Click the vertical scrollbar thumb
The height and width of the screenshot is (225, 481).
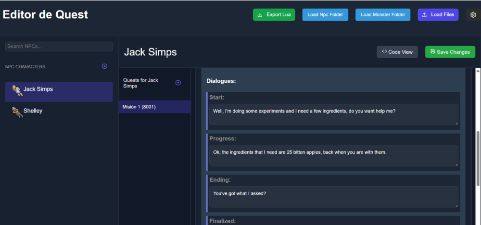click(x=478, y=159)
